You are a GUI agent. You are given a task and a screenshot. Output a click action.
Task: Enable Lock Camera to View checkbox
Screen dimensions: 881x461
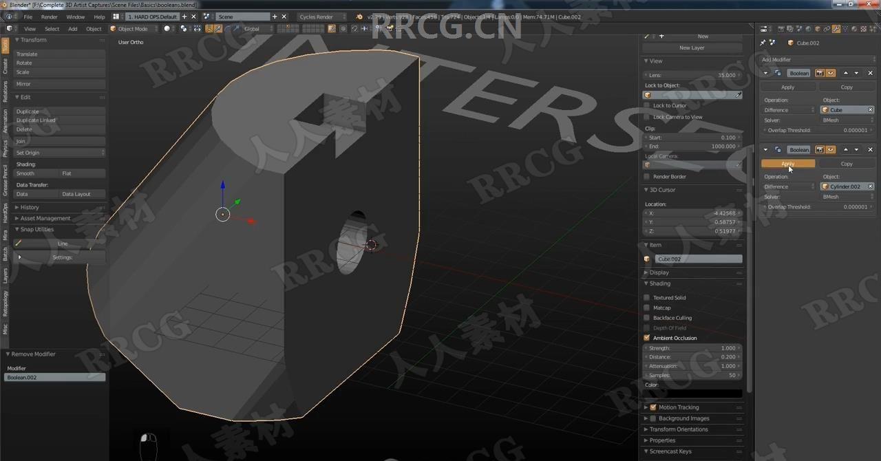click(647, 117)
